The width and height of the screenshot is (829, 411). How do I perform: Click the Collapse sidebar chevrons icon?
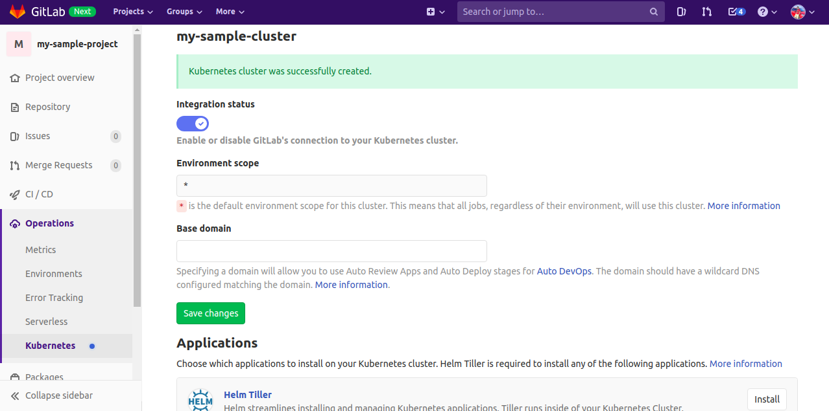[x=15, y=395]
